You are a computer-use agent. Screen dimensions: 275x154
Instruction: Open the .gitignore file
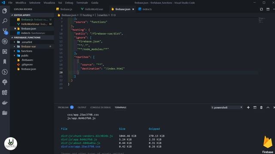[x=27, y=65]
